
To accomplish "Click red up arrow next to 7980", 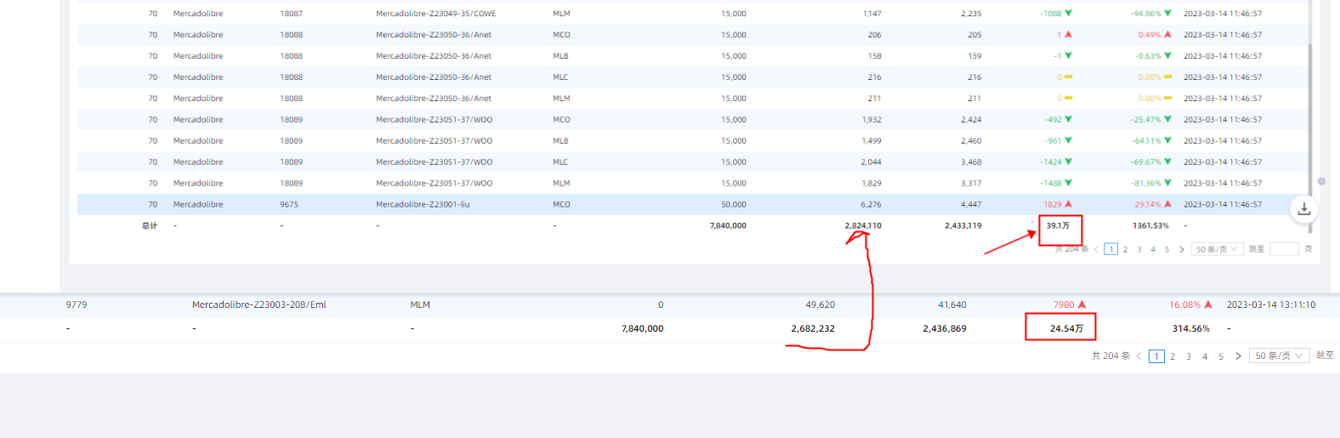I will pos(1082,304).
